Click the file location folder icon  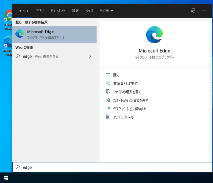(108, 91)
